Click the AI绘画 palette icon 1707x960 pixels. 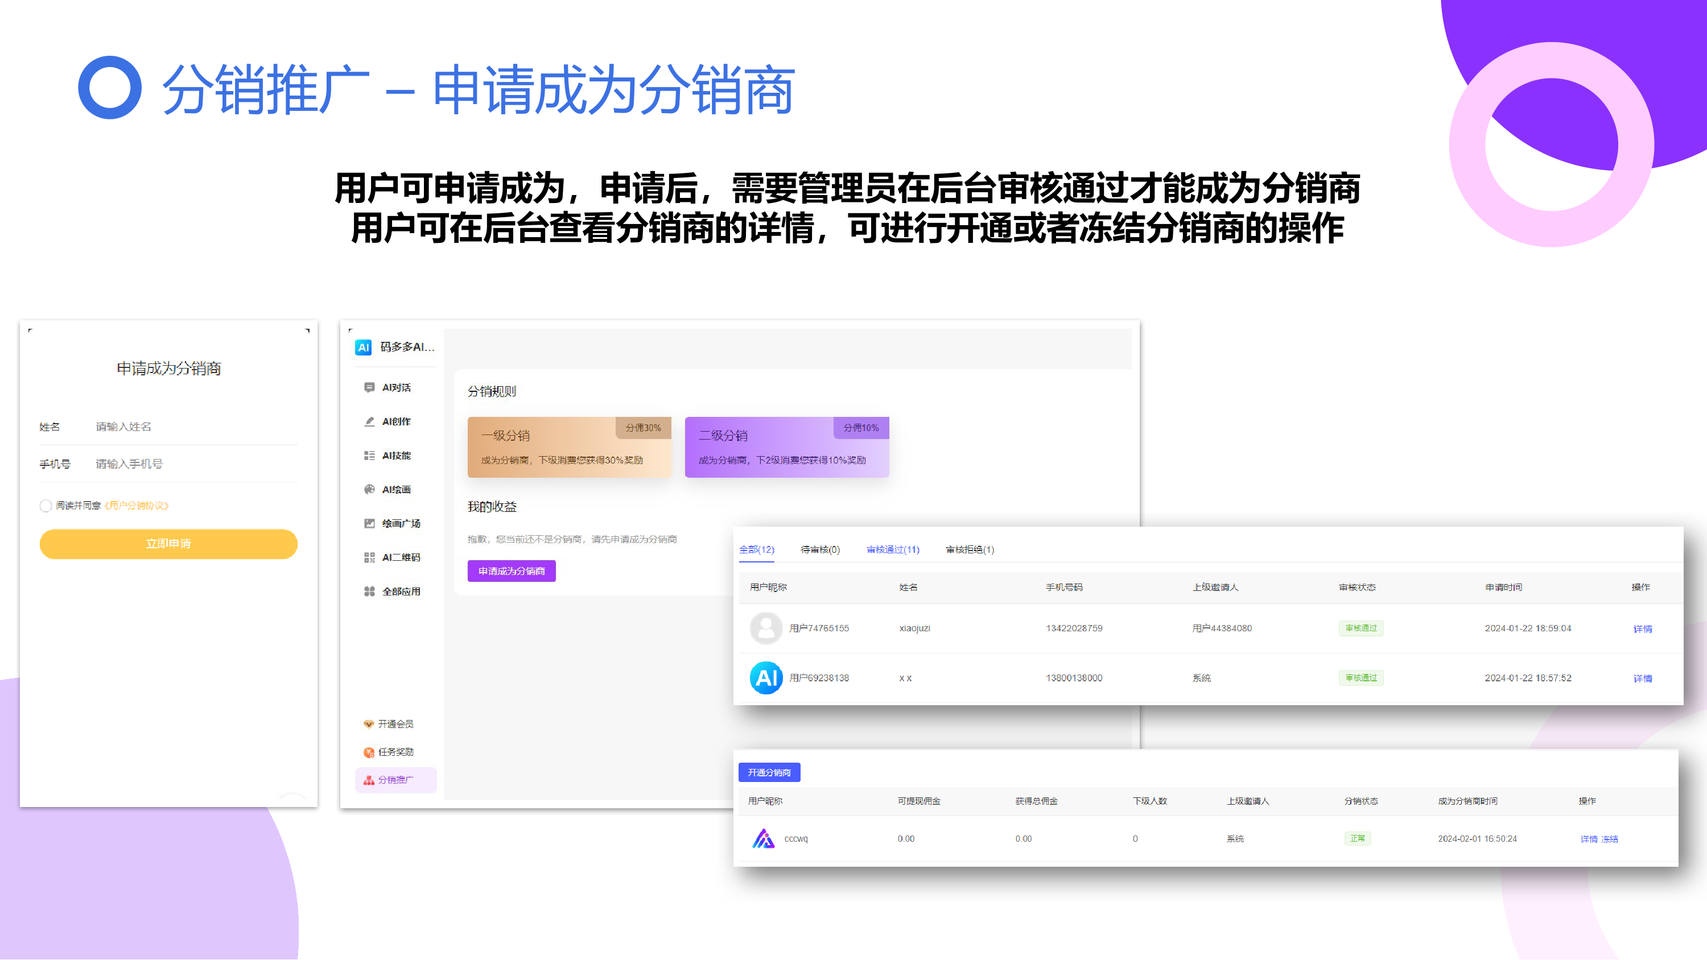369,490
